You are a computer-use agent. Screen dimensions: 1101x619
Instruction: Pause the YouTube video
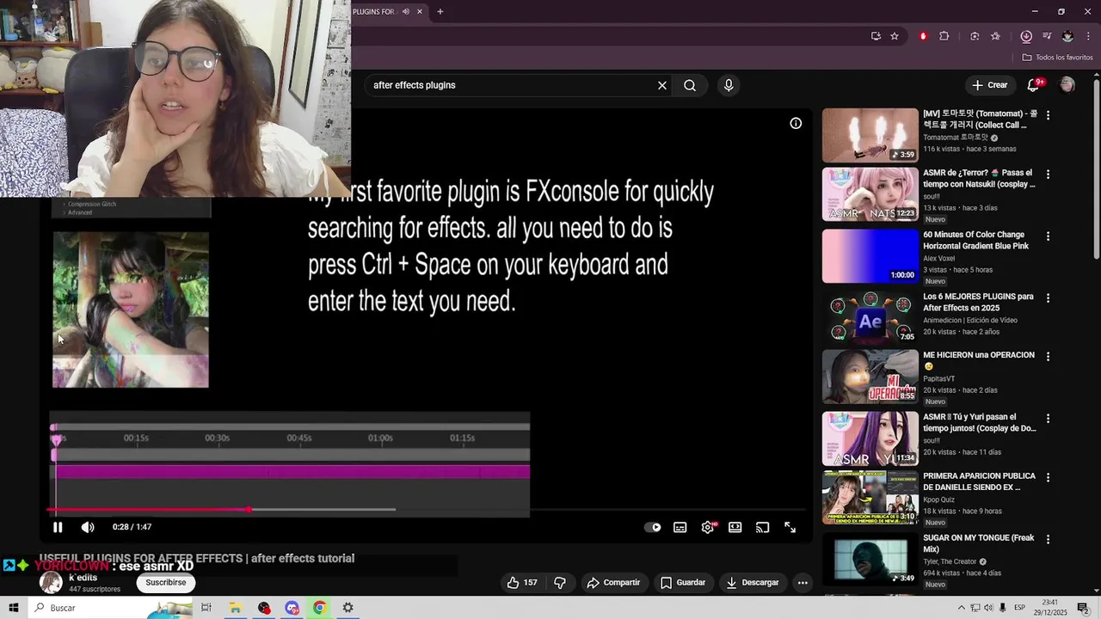pos(58,527)
